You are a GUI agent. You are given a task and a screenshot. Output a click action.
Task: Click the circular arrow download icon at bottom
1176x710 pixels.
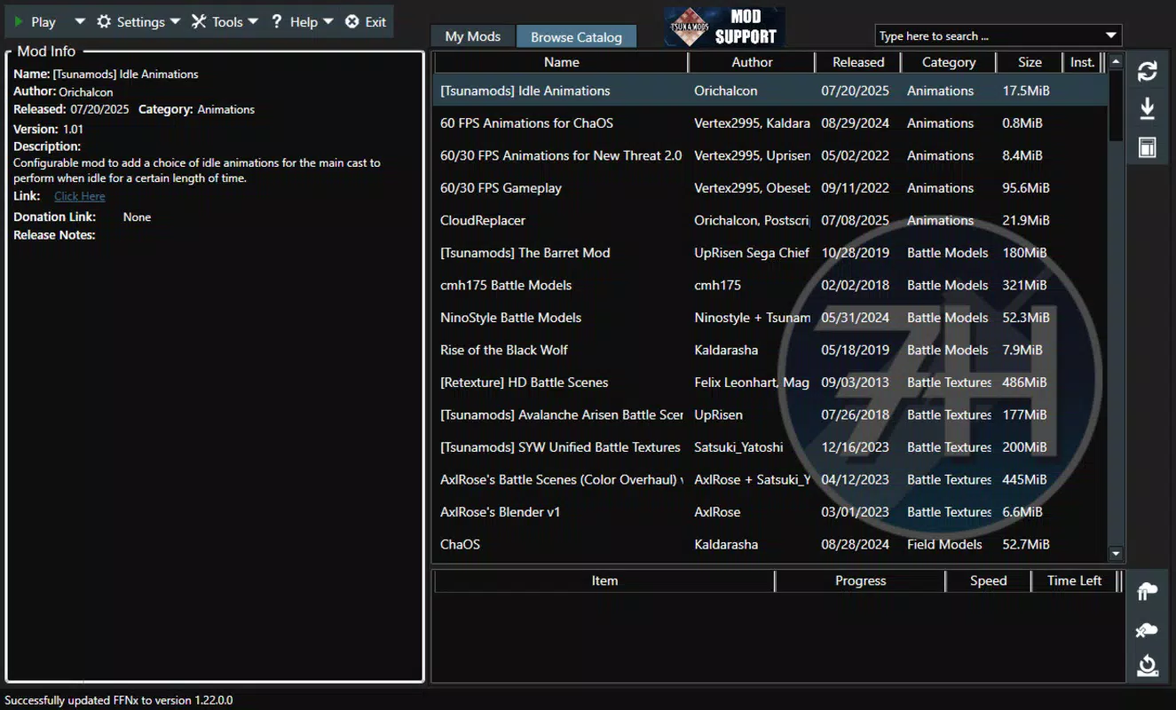click(x=1148, y=666)
